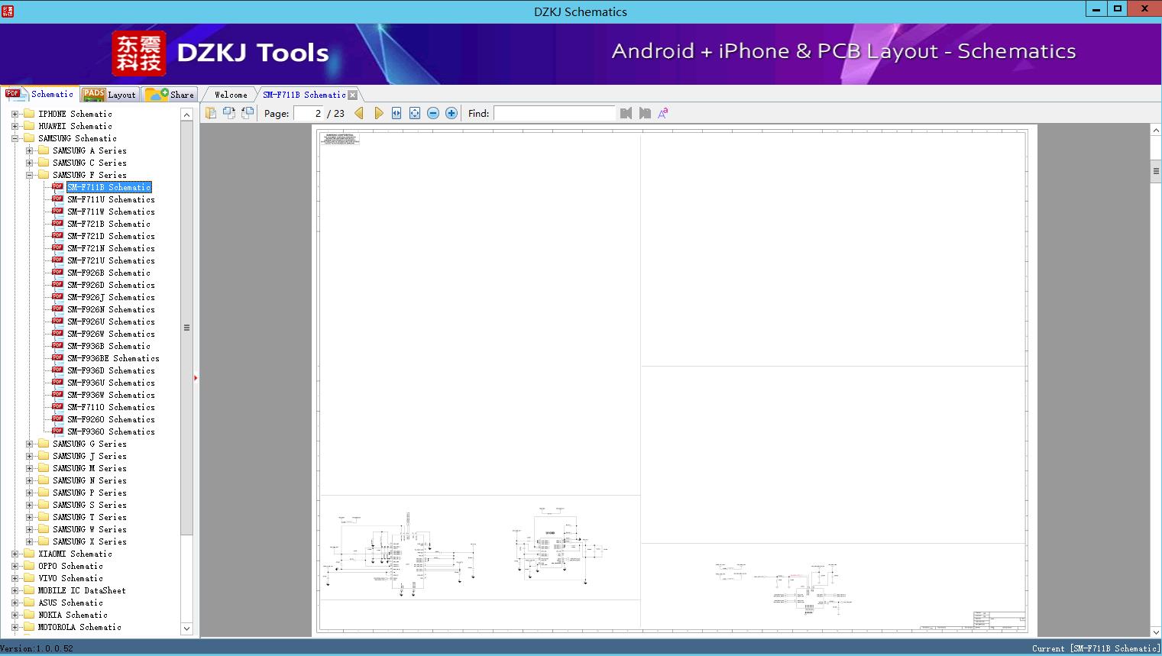1162x656 pixels.
Task: Open SM-F936BE Schematics file
Action: pos(113,358)
